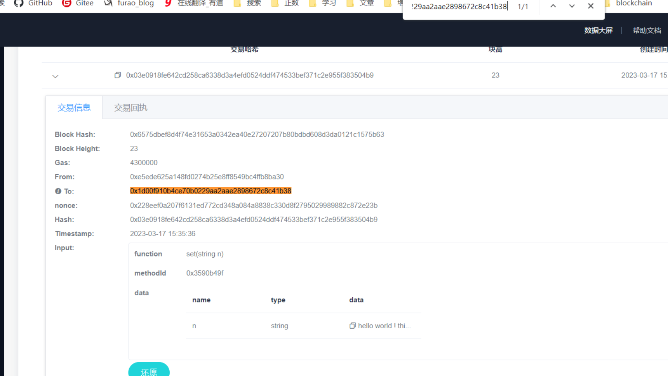Click function signature set(string n)
668x376 pixels.
pyautogui.click(x=205, y=254)
